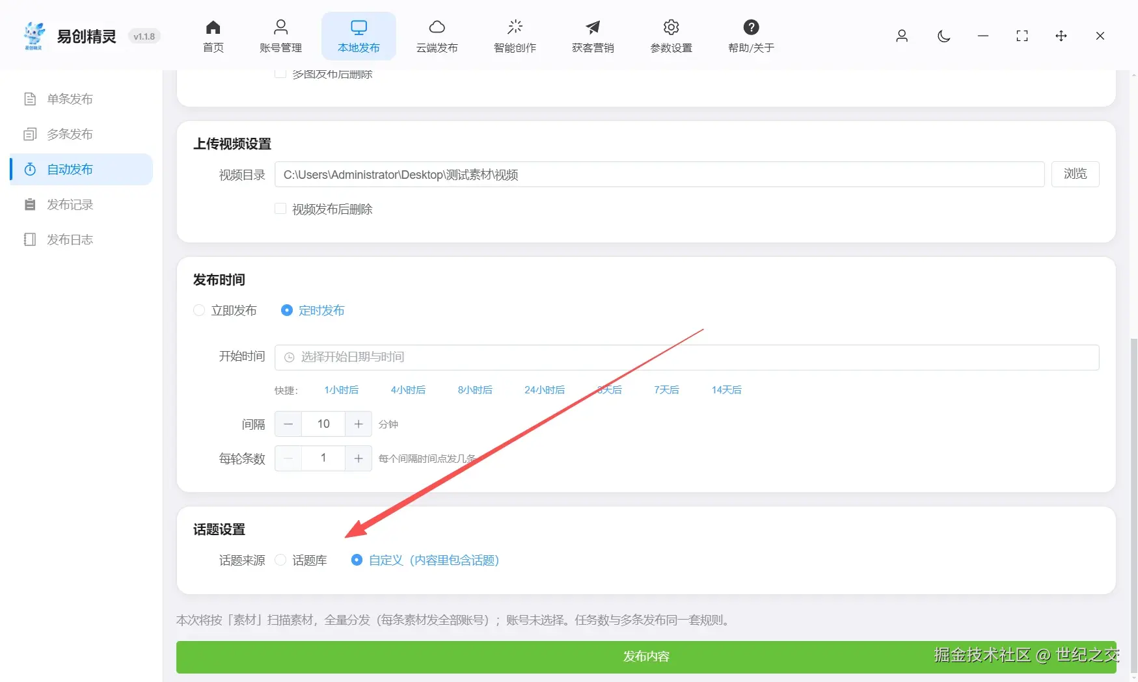Open 获客营销 marketing module
The height and width of the screenshot is (682, 1138).
pyautogui.click(x=592, y=36)
